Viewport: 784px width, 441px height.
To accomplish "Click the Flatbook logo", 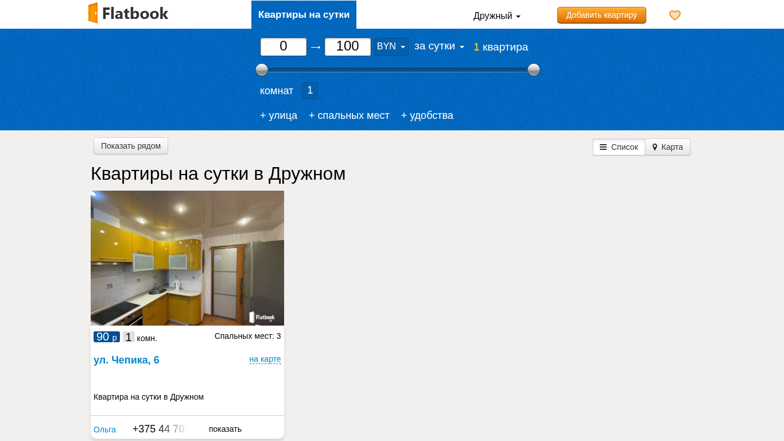I will (x=128, y=13).
